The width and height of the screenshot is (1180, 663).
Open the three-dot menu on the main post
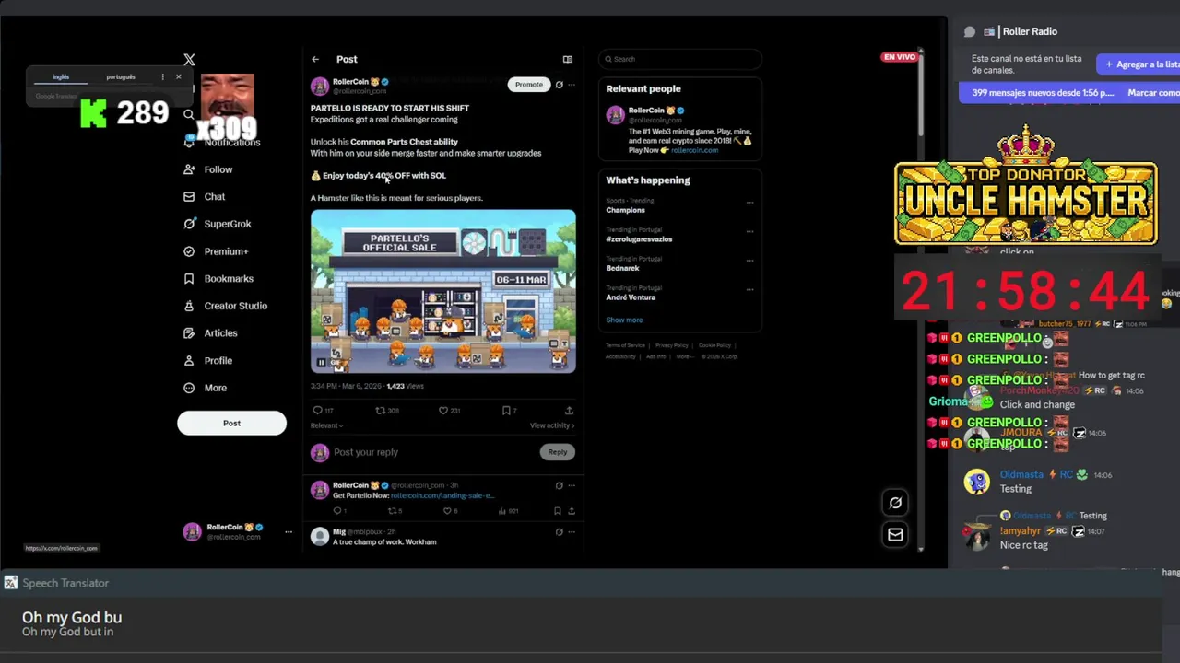pyautogui.click(x=572, y=85)
